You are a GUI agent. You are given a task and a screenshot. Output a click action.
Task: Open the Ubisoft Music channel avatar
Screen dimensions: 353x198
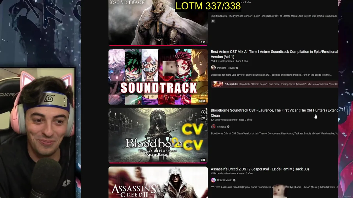[213, 180]
